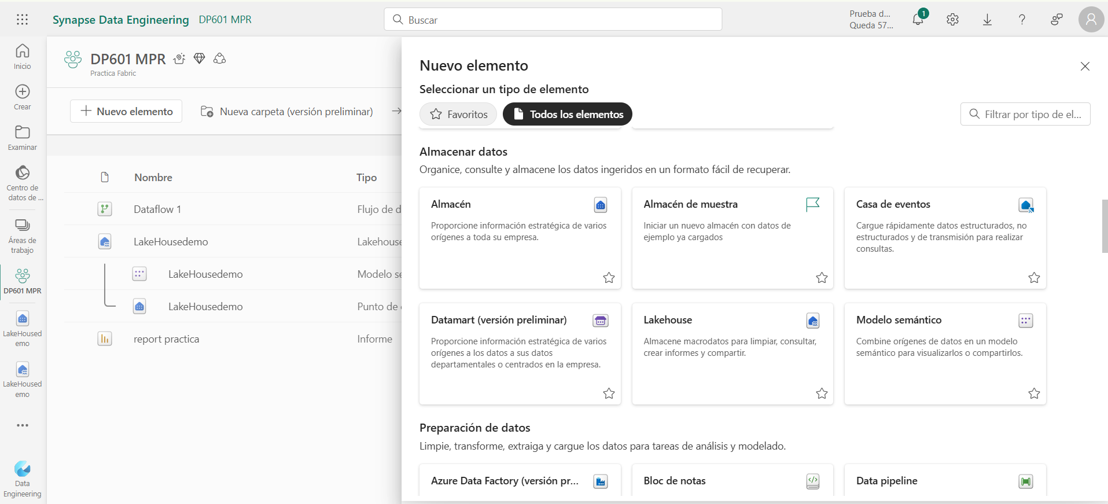Open sidebar more options ellipsis
Screen dimensions: 1108x504
pyautogui.click(x=23, y=425)
